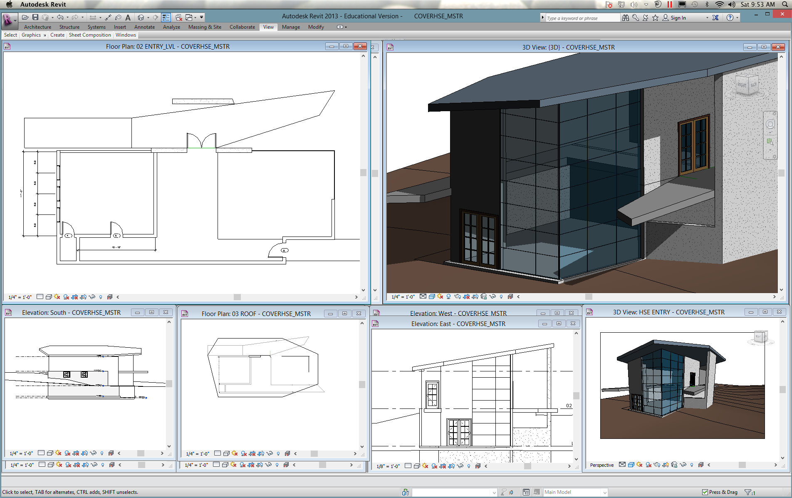Open the Architecture ribbon tab
This screenshot has width=792, height=498.
(x=37, y=27)
